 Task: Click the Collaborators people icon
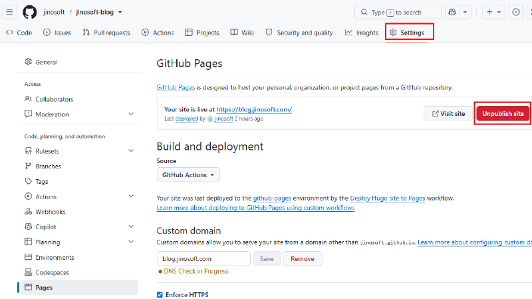(x=28, y=99)
